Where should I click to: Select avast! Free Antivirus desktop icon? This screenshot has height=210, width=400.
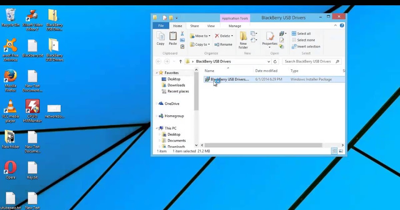10,50
